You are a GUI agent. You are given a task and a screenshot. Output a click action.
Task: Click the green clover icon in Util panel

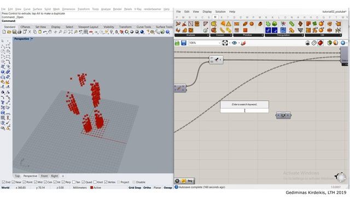tap(315, 24)
